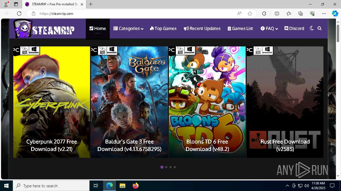
Task: Open the Cyberpunk 2077 cover thumbnail
Action: point(52,102)
